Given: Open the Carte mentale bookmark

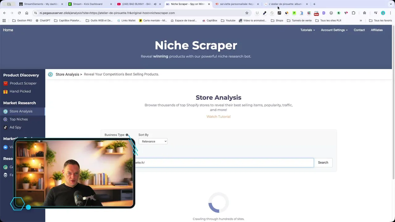Looking at the screenshot, I should click(153, 21).
